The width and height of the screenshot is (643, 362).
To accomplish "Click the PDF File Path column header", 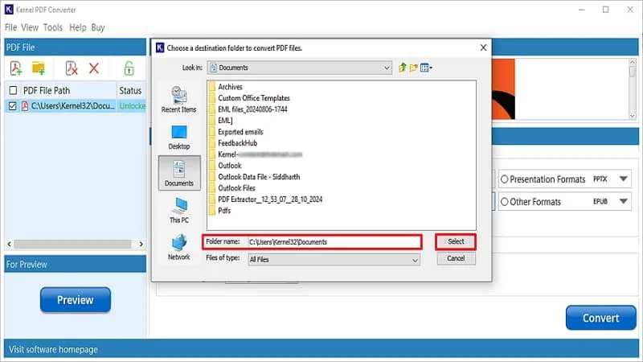I will (x=47, y=90).
